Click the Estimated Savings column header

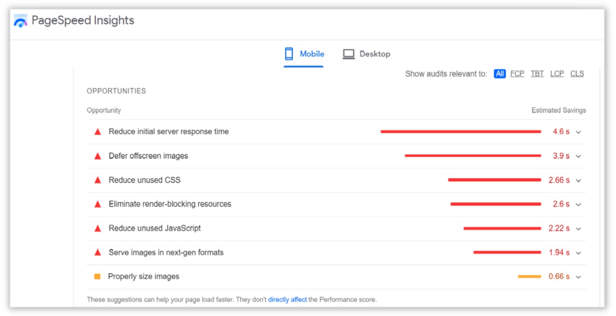pyautogui.click(x=559, y=111)
